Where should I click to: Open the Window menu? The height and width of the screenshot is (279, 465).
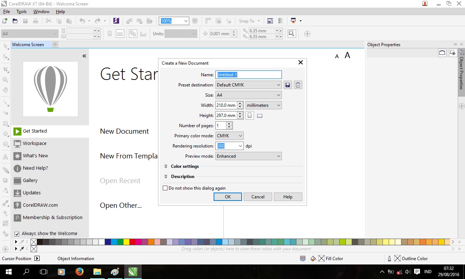tap(41, 12)
